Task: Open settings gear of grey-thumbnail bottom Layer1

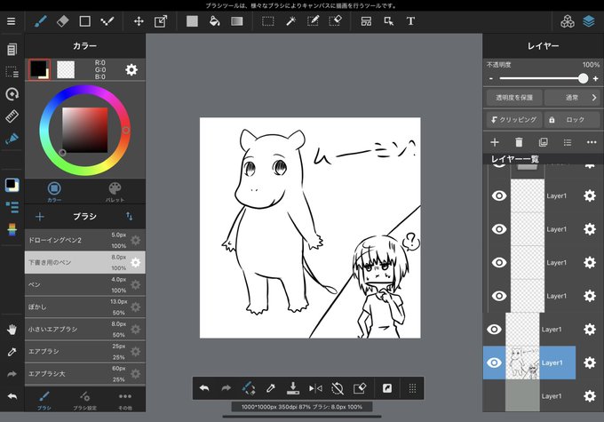Action: [x=590, y=396]
